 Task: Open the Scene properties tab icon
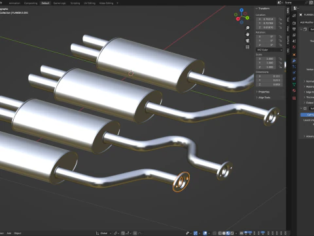(x=294, y=41)
